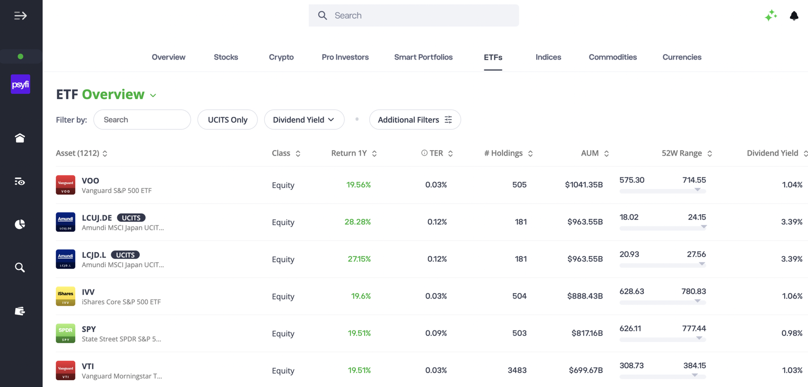The image size is (808, 387).
Task: Switch to the Smart Portfolios tab
Action: tap(423, 57)
